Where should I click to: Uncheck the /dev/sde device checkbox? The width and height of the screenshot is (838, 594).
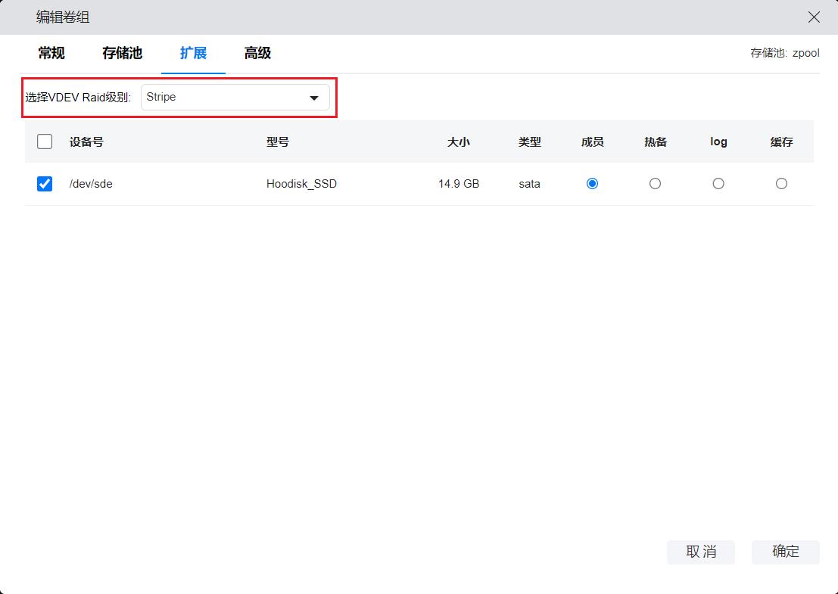coord(45,184)
